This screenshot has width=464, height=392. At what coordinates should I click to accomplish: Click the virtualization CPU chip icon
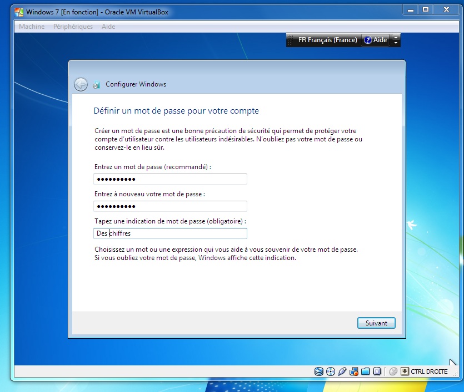tap(376, 371)
